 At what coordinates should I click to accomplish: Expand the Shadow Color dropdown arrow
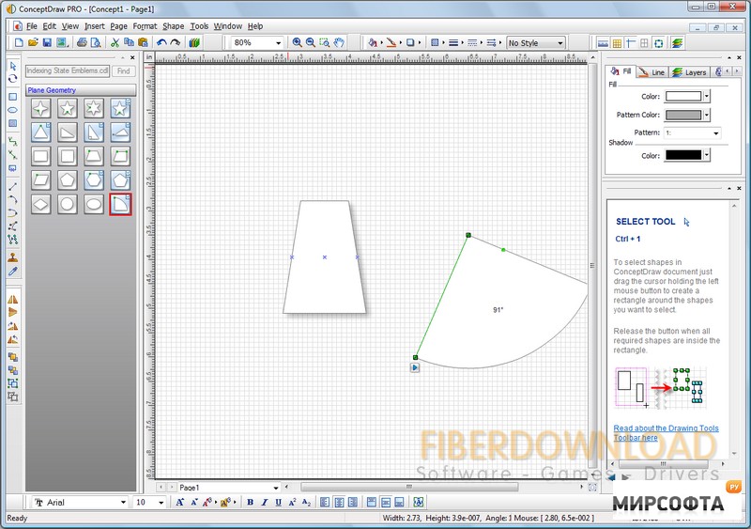click(707, 155)
